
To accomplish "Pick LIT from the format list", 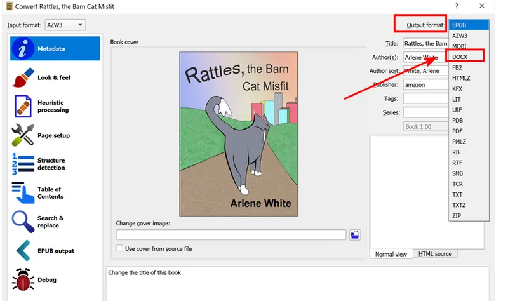I will (469, 99).
